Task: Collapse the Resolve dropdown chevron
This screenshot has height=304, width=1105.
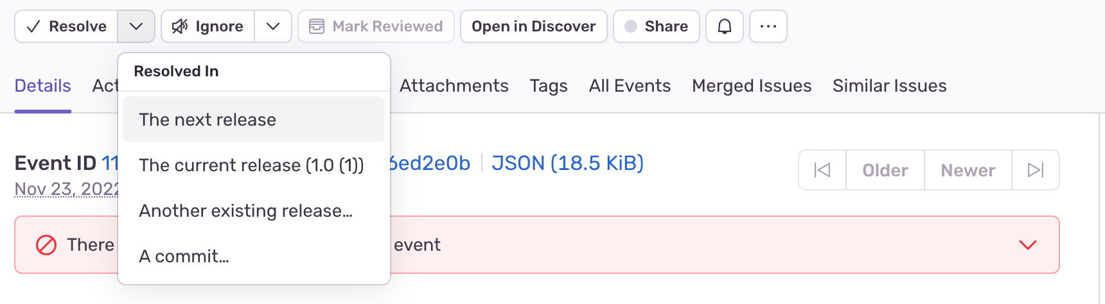Action: 136,26
